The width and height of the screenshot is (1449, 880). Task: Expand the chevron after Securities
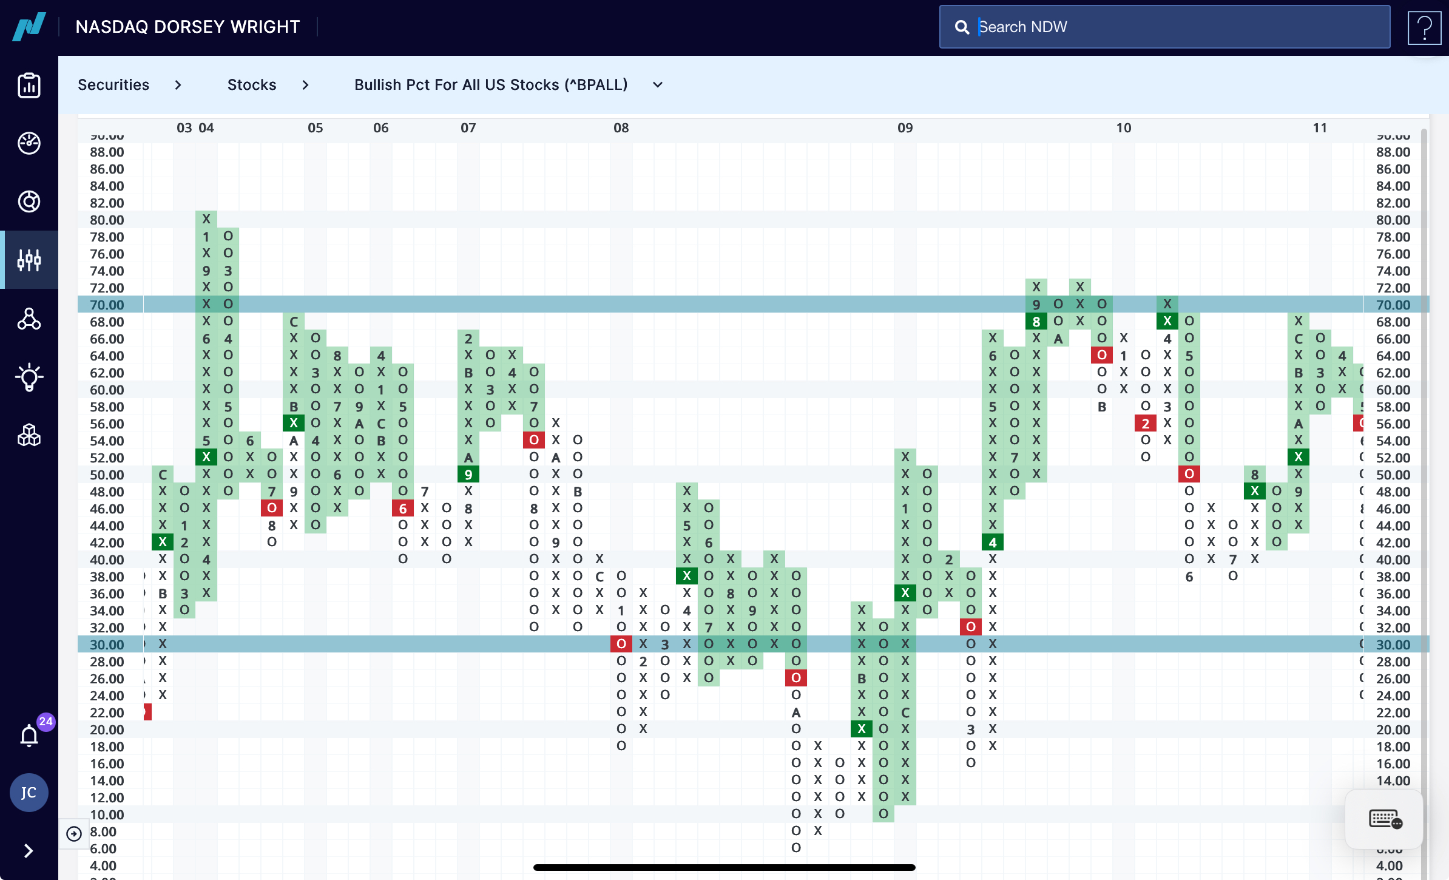coord(178,85)
